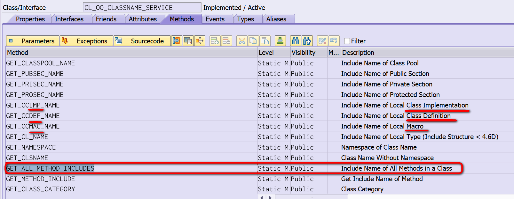Open the Interfaces tab
This screenshot has height=199, width=514.
pos(69,19)
